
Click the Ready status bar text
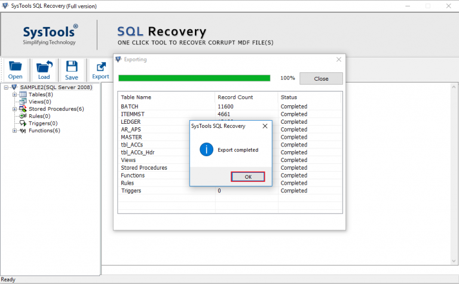[x=8, y=280]
